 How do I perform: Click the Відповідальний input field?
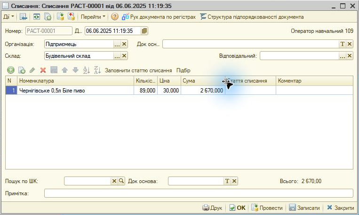pyautogui.click(x=299, y=56)
